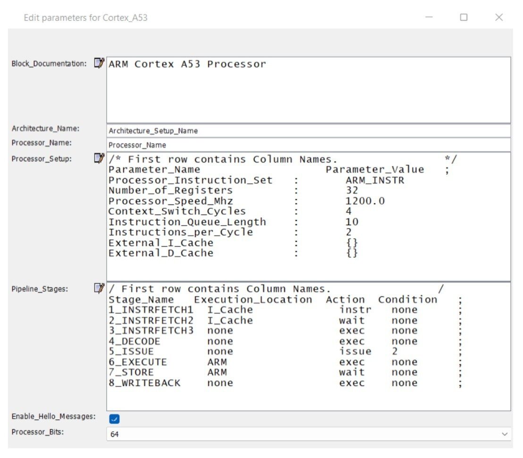This screenshot has width=523, height=458.
Task: Place cursor on the 1200.0 processor speed value
Action: click(365, 201)
